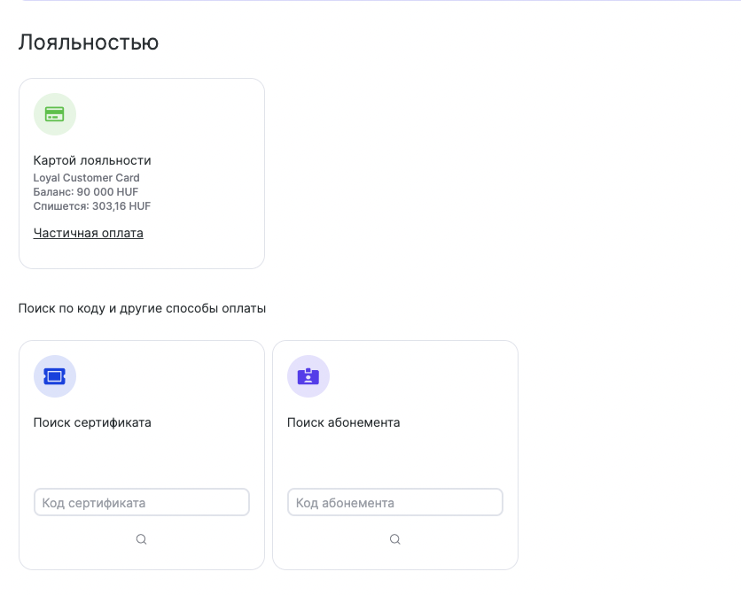Click the Поиск абонемента label
This screenshot has height=595, width=741.
pyautogui.click(x=344, y=422)
